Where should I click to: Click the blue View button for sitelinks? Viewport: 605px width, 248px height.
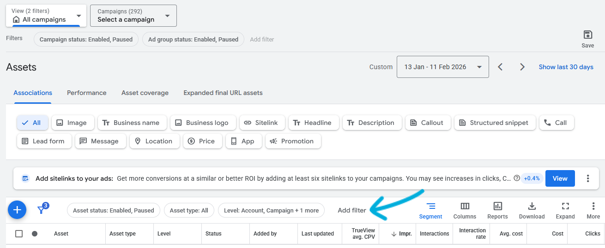point(560,178)
